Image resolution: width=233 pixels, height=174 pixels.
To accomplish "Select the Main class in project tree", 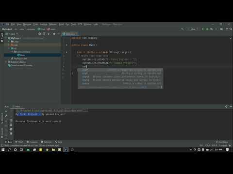I will click(21, 55).
